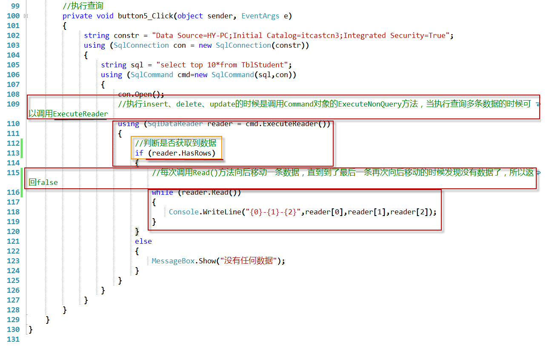Click line number 131 in the gutter
The width and height of the screenshot is (549, 346).
point(13,339)
